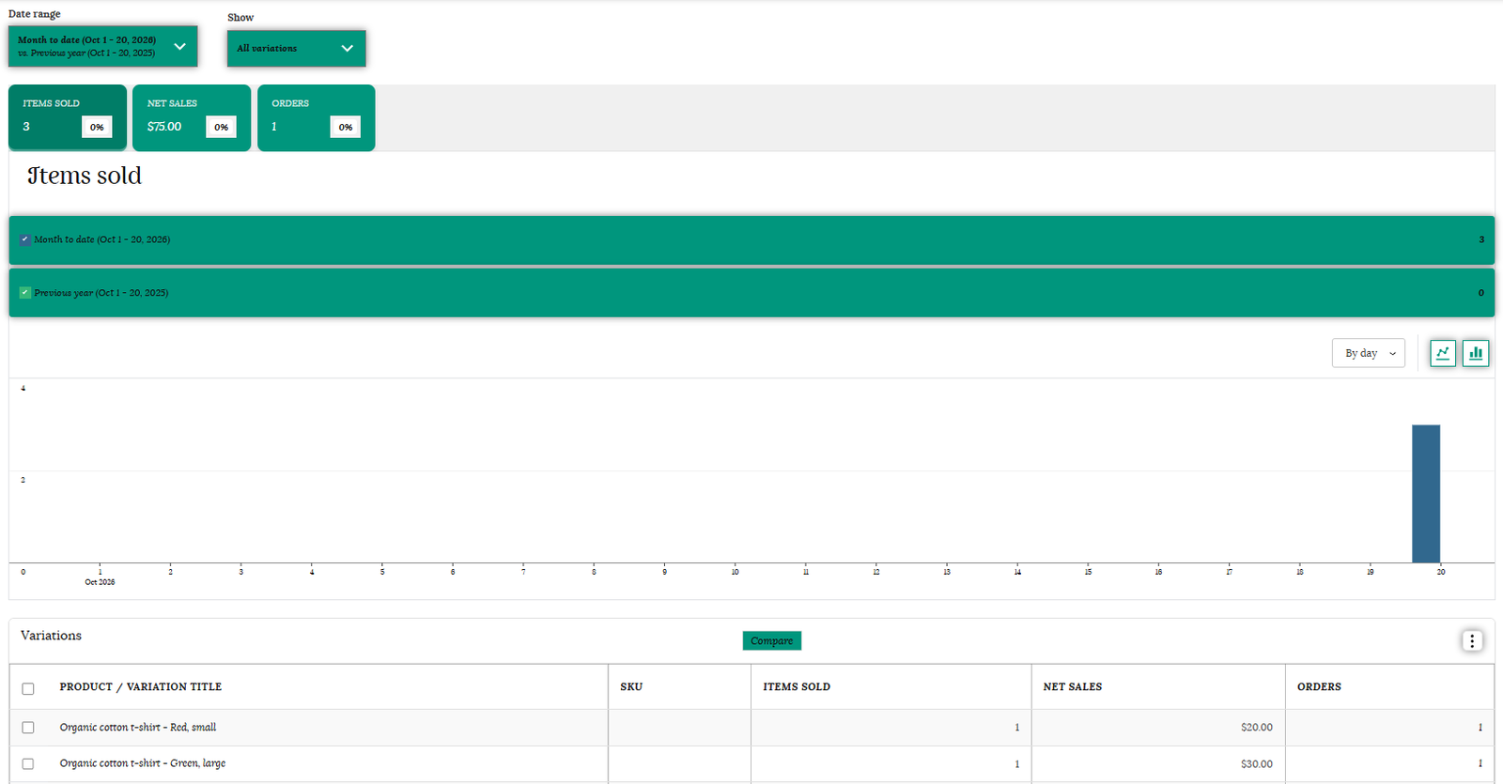The image size is (1503, 784).
Task: Tick the select-all checkbox in the table header
Action: point(28,688)
